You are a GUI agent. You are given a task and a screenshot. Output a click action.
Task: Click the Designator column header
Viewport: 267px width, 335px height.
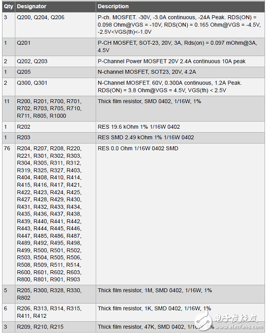tap(56, 6)
